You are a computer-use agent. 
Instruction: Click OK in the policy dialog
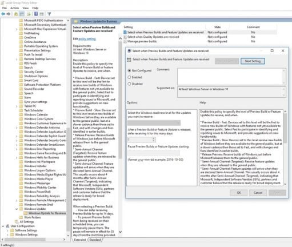point(239,193)
